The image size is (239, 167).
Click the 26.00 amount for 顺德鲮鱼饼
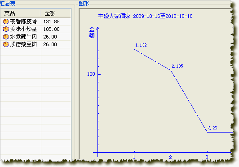(x=50, y=44)
